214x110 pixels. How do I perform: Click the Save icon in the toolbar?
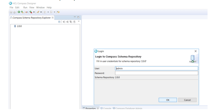coord(11,12)
